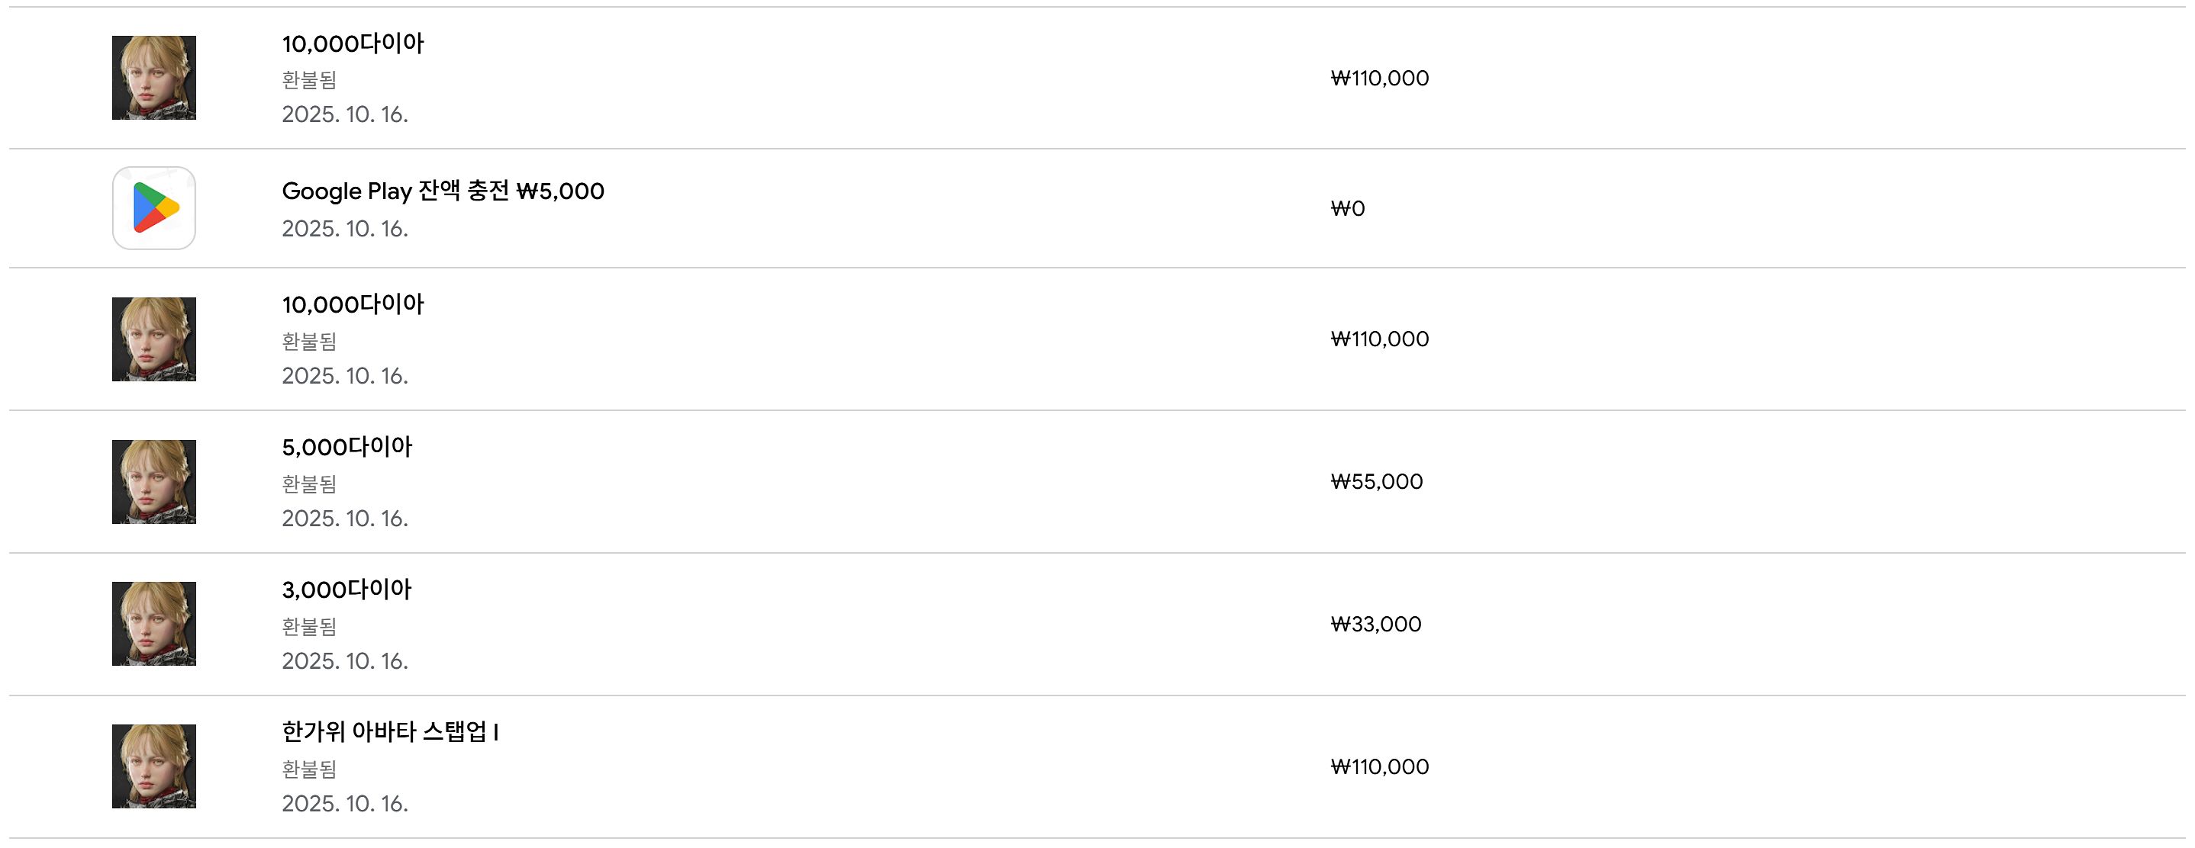The width and height of the screenshot is (2195, 848).
Task: Click the ₩33,000 price amount
Action: [x=1376, y=624]
